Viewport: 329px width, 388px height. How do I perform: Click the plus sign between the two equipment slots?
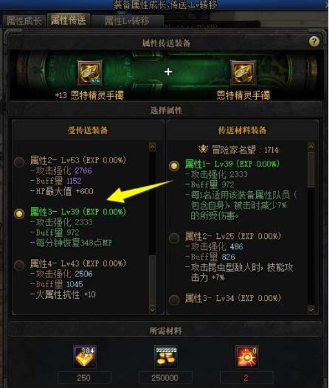(168, 72)
